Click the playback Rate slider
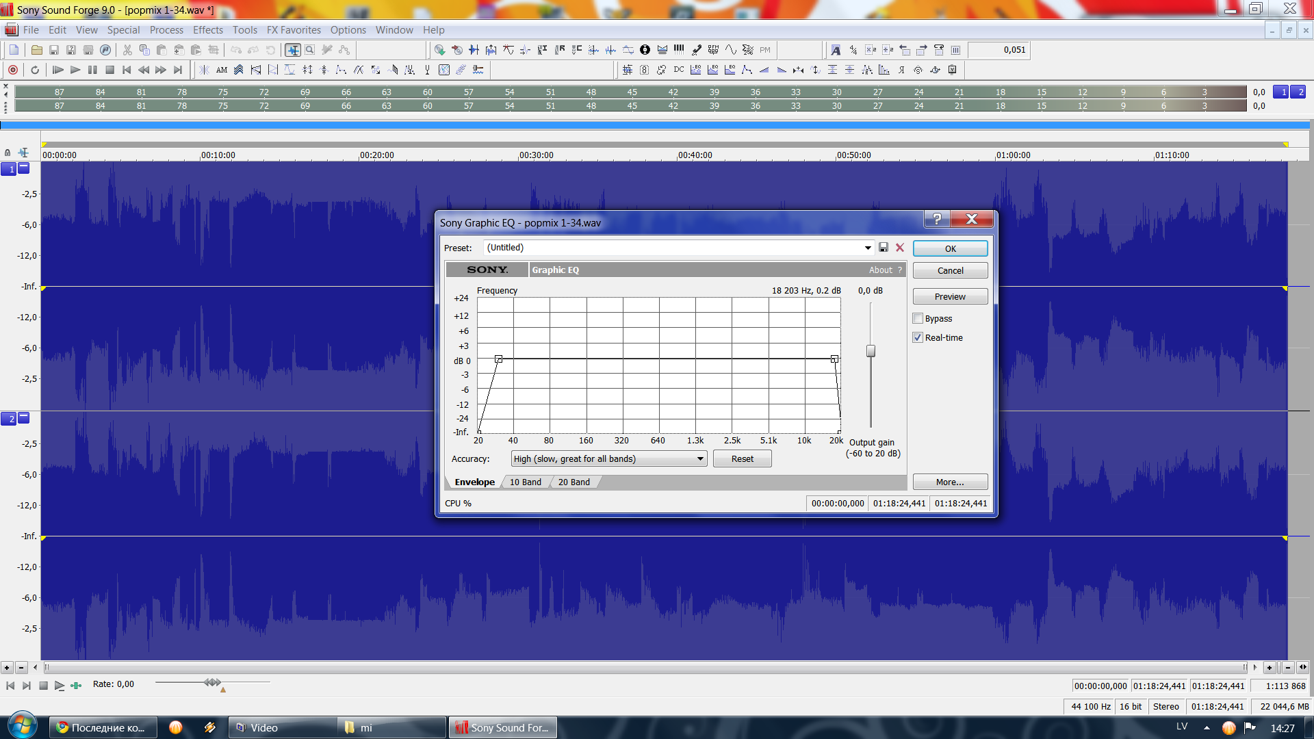Screen dimensions: 1314x739 212,682
